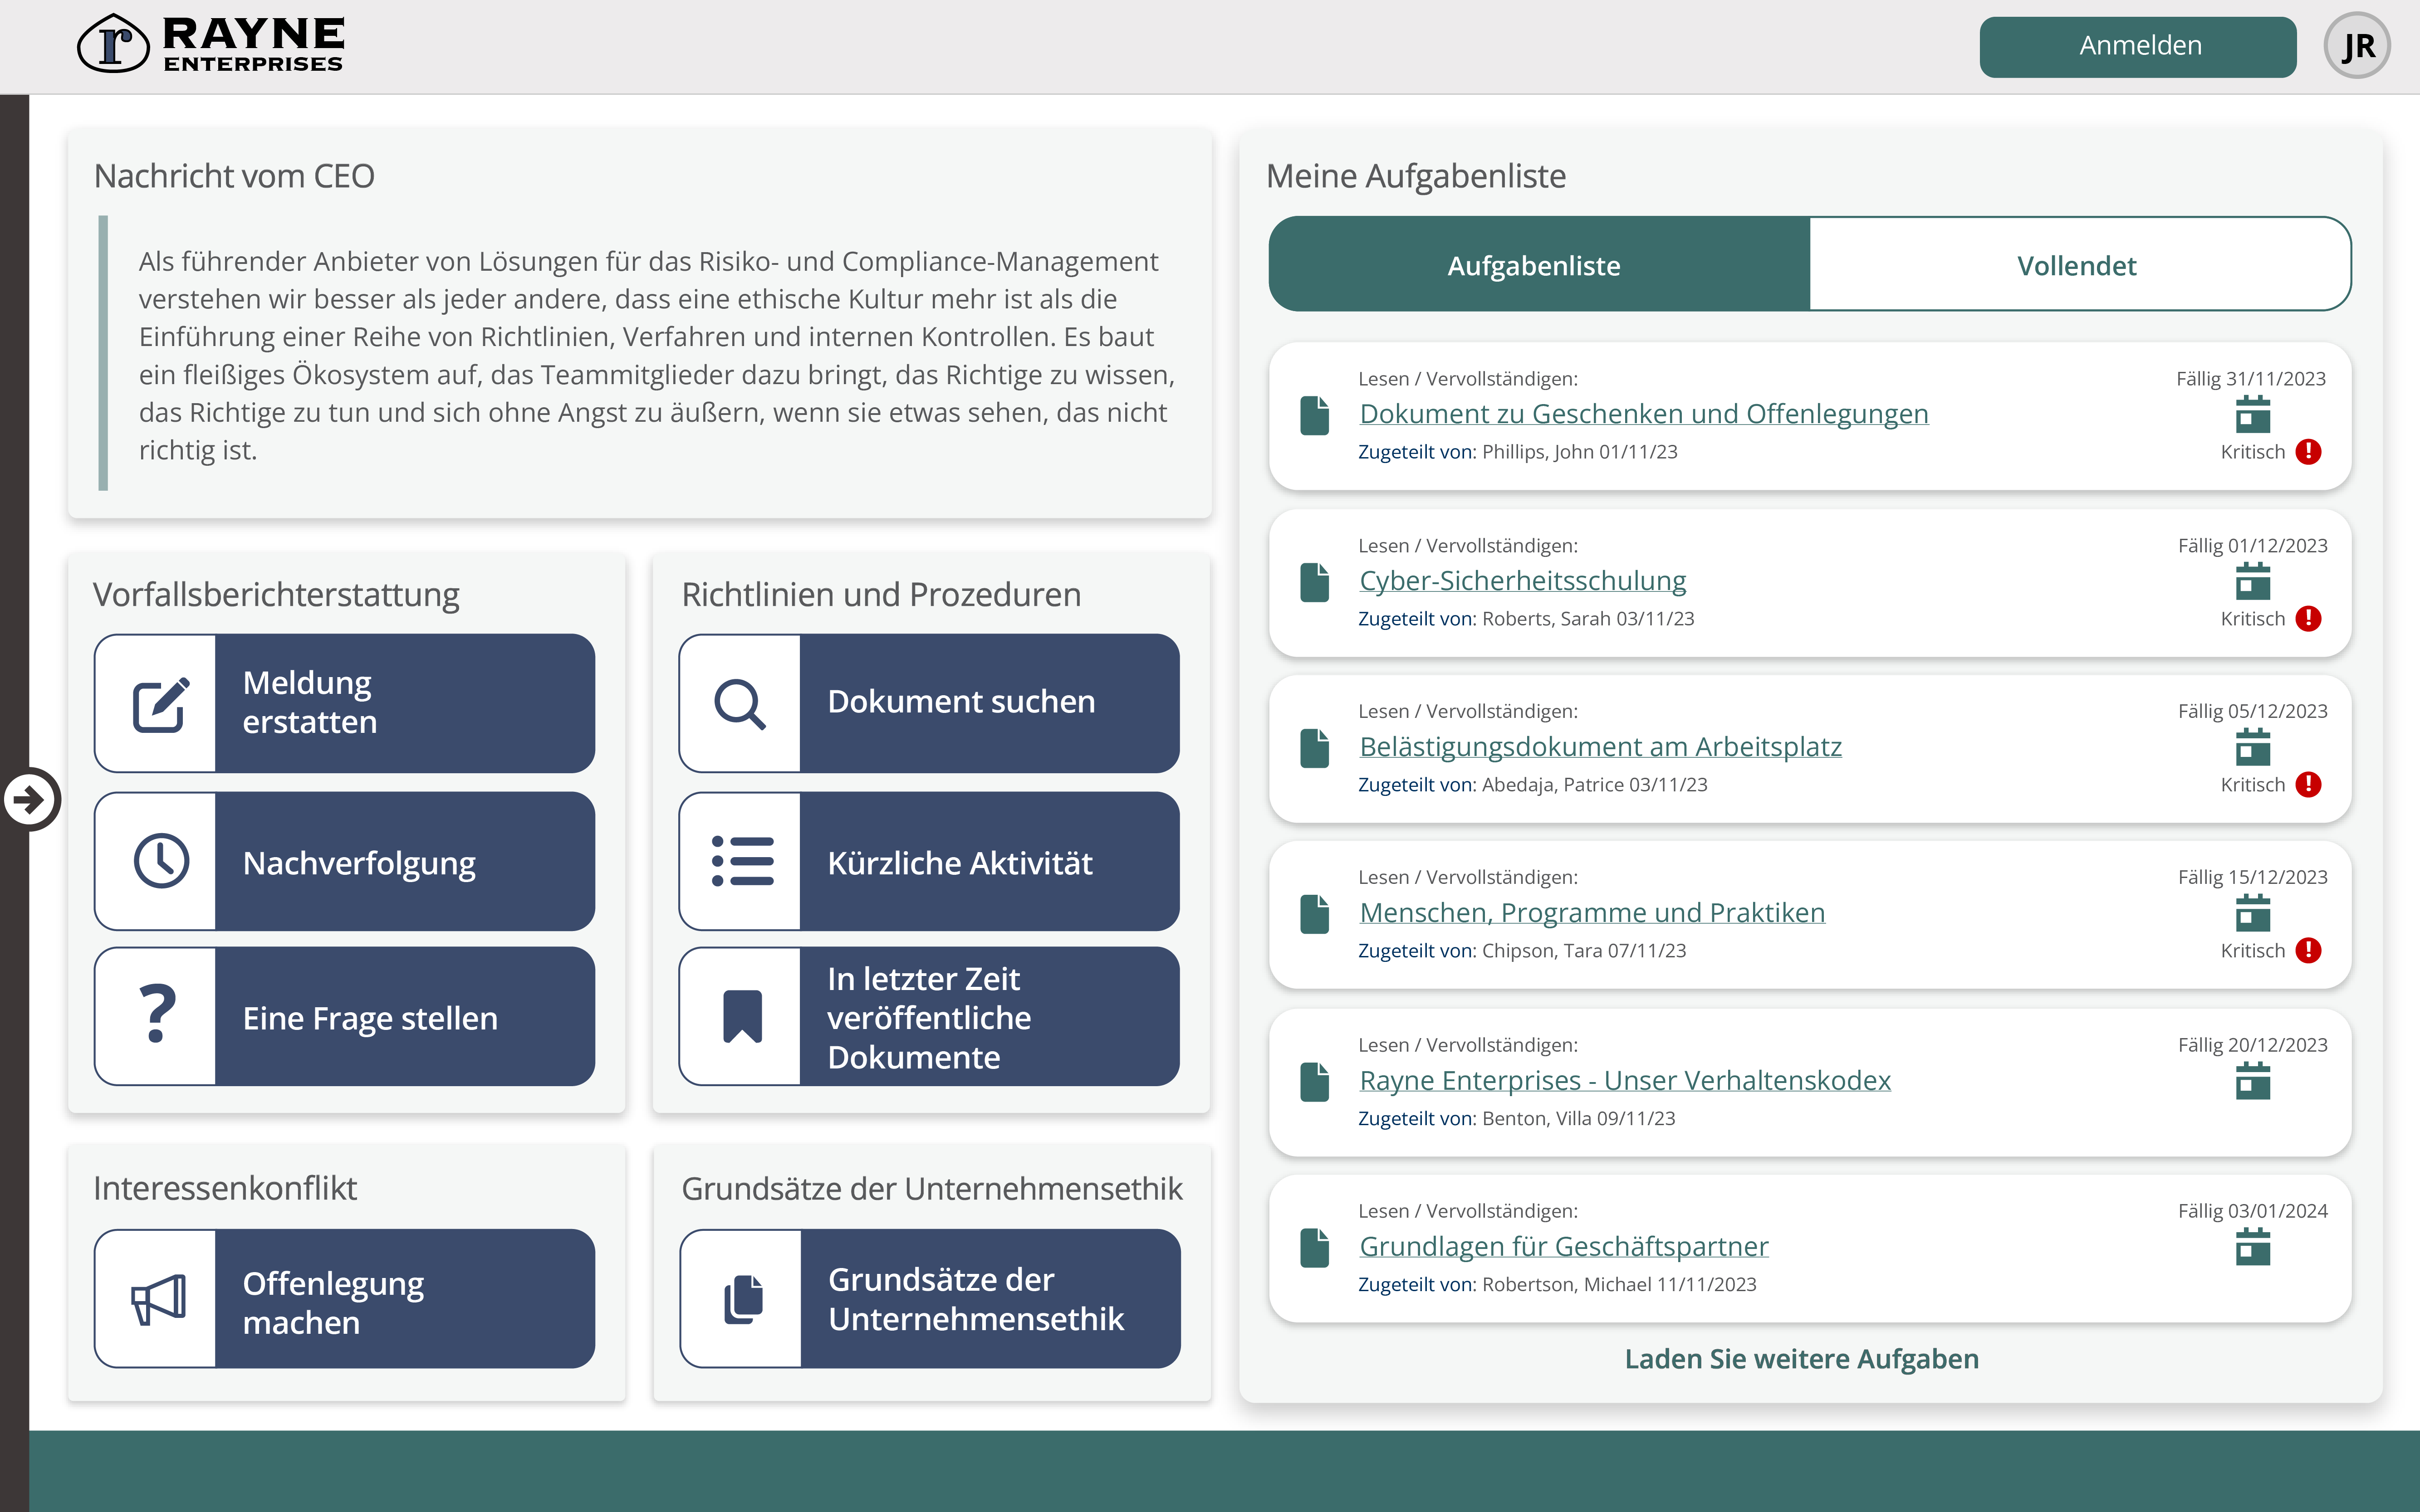The image size is (2420, 1512).
Task: Click document icon beside Grundlagen für Geschäftspartner
Action: [1314, 1249]
